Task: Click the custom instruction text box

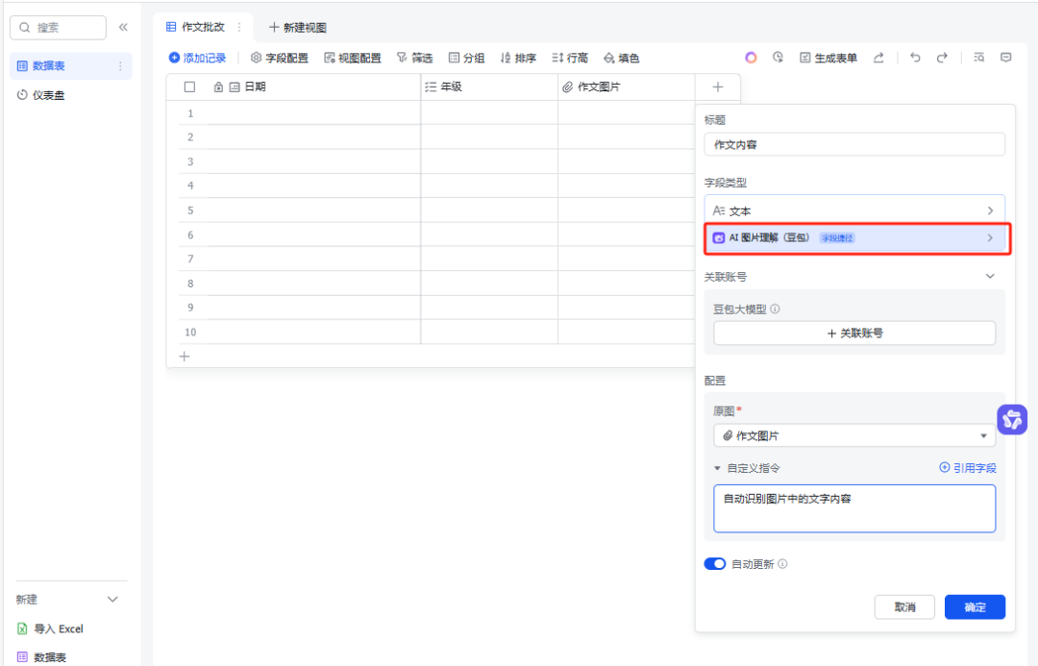Action: click(x=853, y=507)
